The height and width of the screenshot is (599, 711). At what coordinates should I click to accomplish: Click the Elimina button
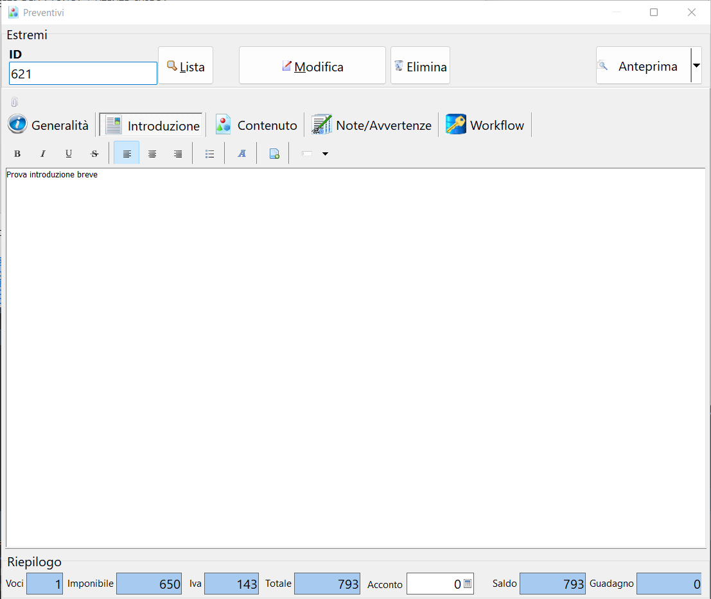point(420,66)
